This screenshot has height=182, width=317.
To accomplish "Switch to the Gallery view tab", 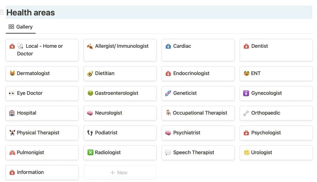I will 21,27.
